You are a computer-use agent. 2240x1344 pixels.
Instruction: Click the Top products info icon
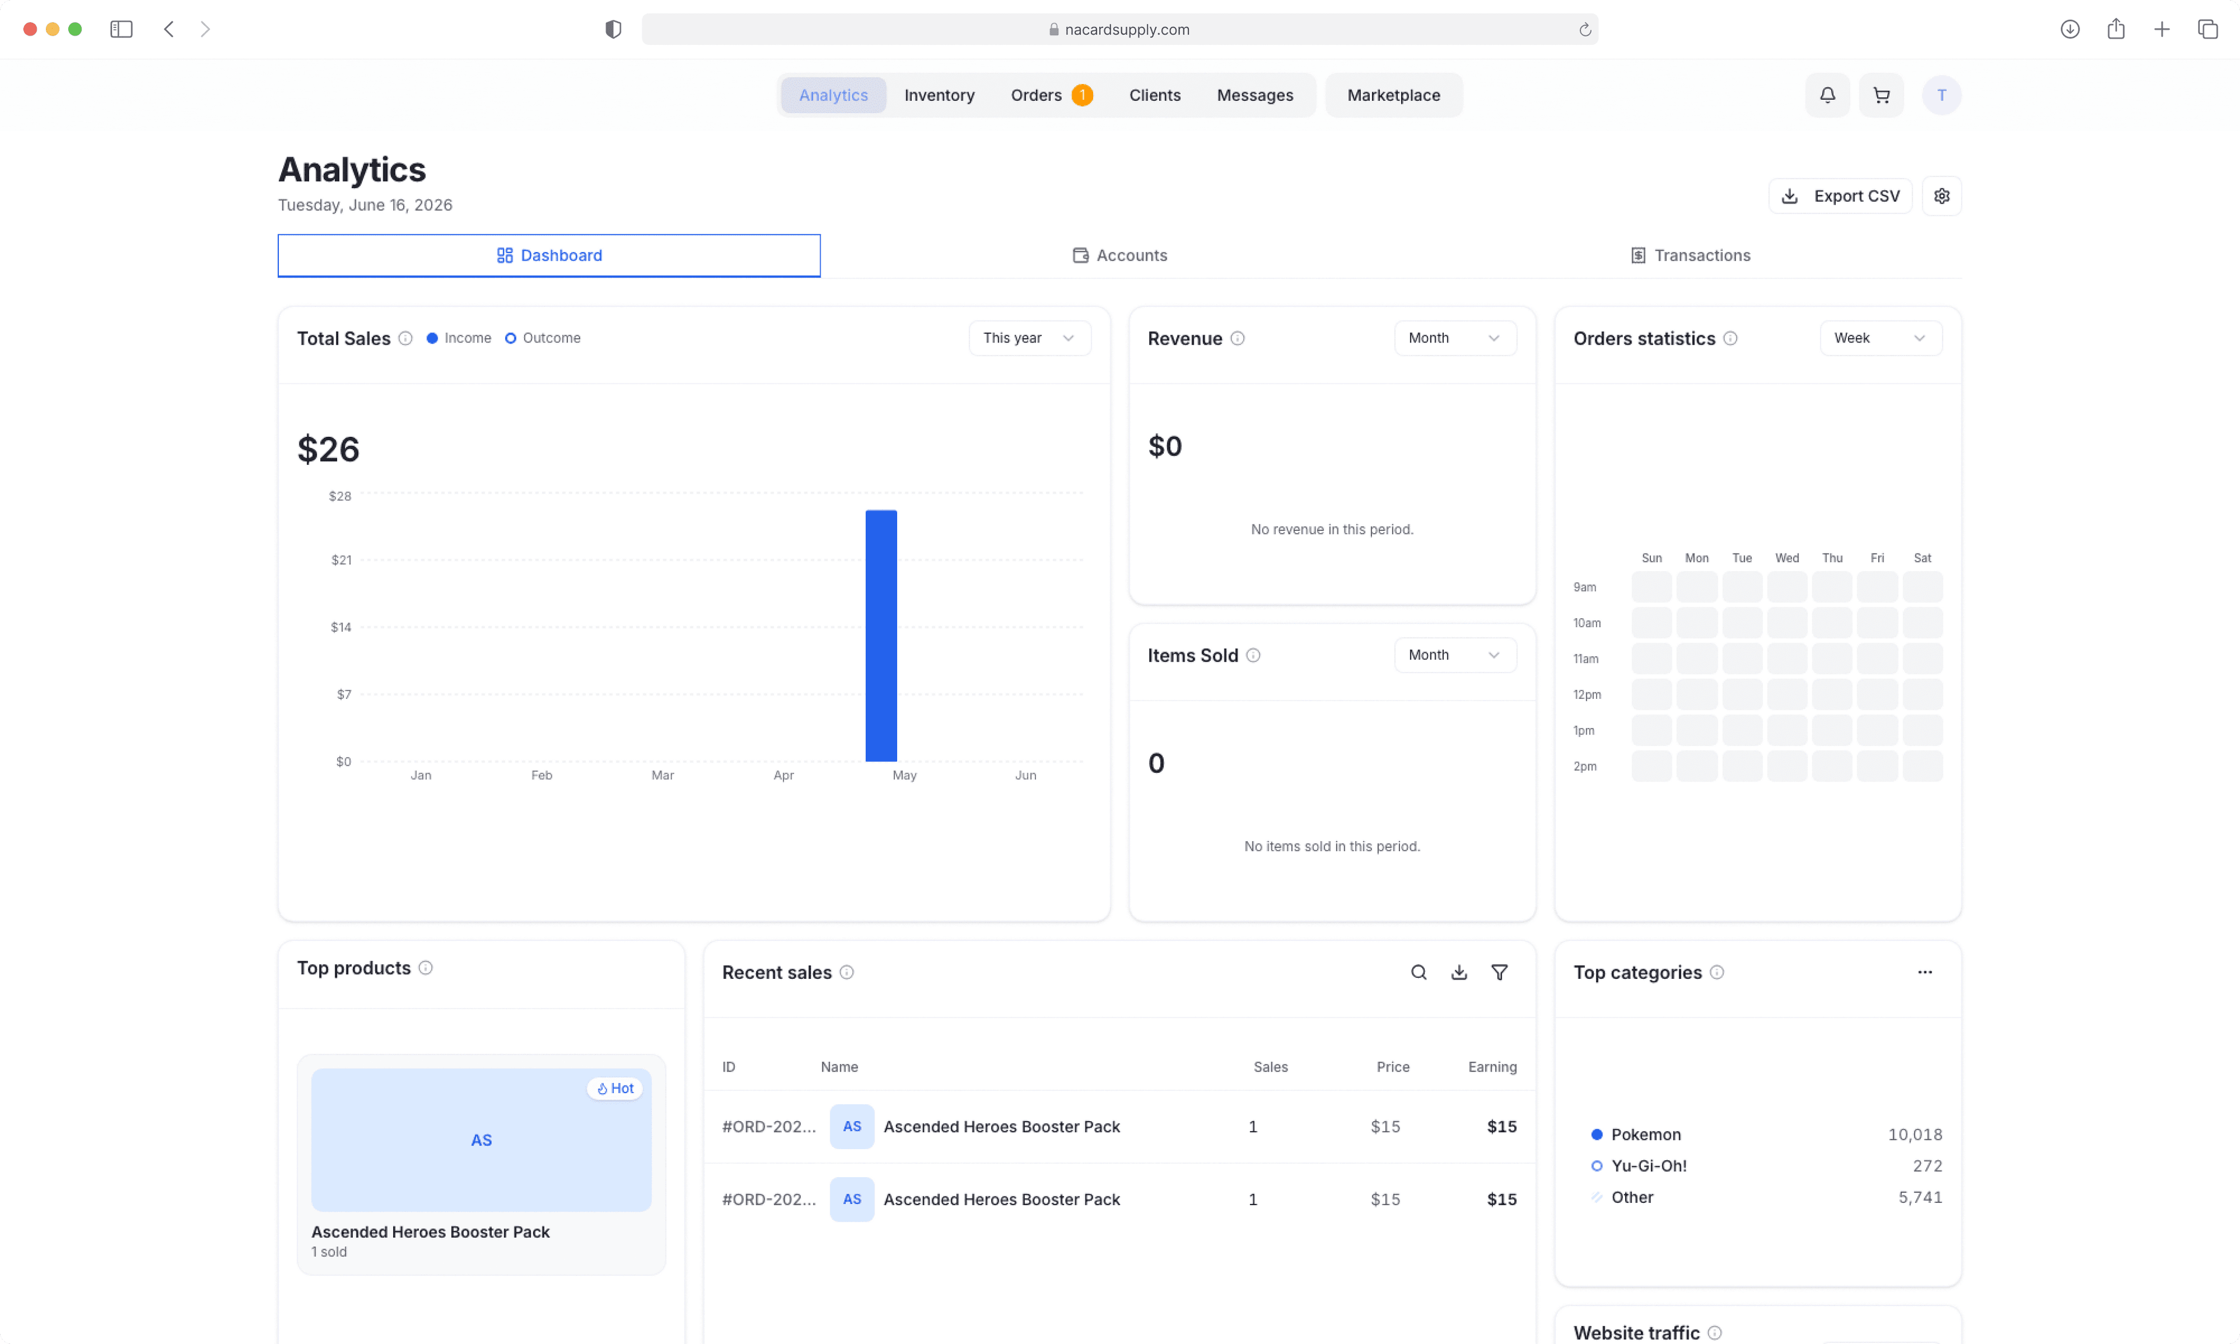point(426,967)
